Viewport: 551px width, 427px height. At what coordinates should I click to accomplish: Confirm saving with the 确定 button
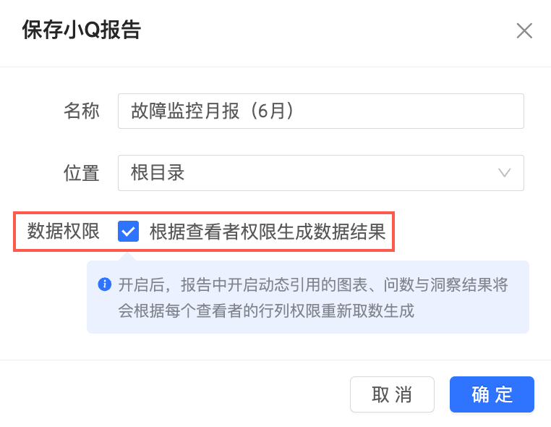(492, 394)
